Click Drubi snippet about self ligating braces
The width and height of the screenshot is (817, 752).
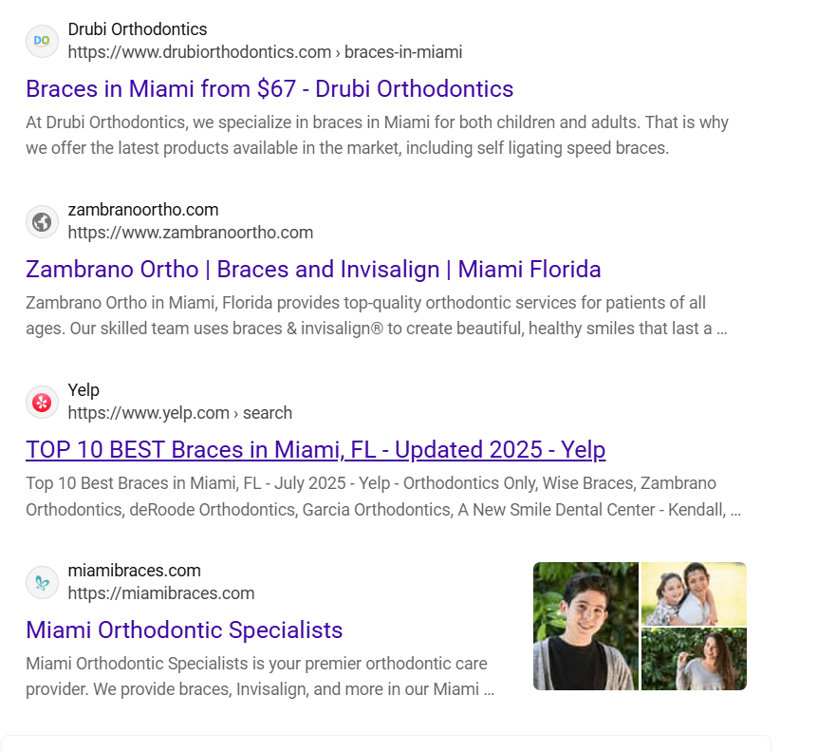tap(377, 135)
